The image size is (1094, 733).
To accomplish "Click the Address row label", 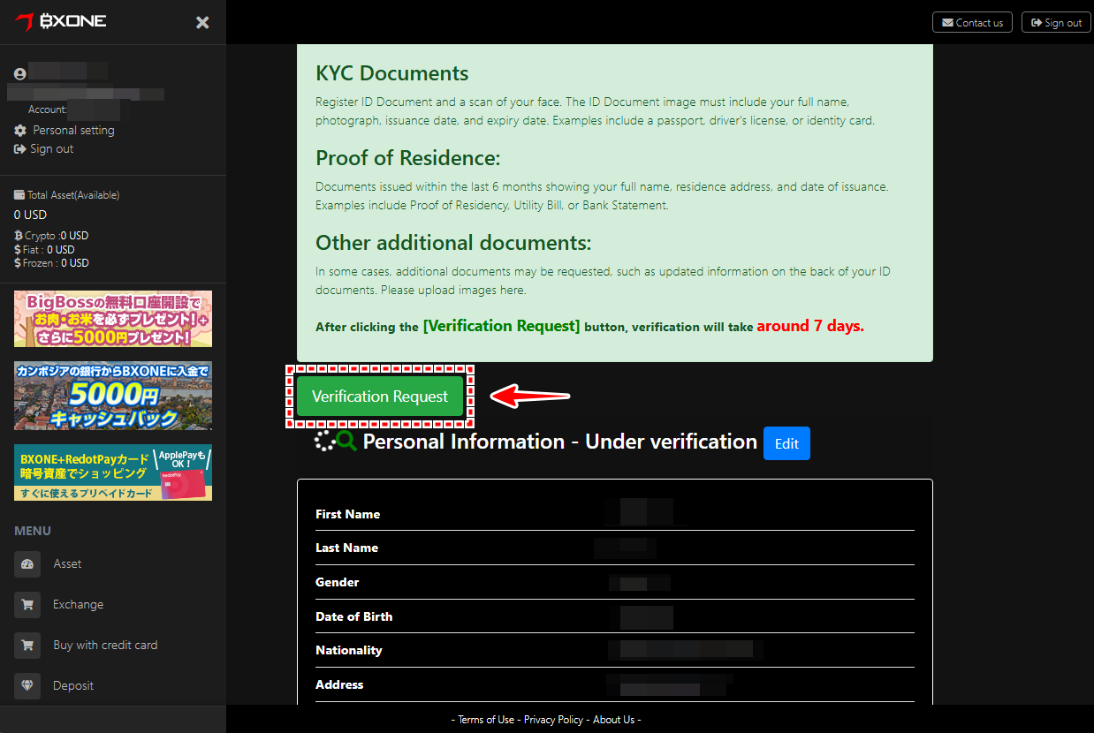I will pyautogui.click(x=339, y=684).
